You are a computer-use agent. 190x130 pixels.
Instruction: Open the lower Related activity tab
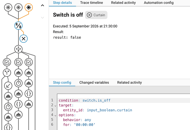[x=129, y=83]
